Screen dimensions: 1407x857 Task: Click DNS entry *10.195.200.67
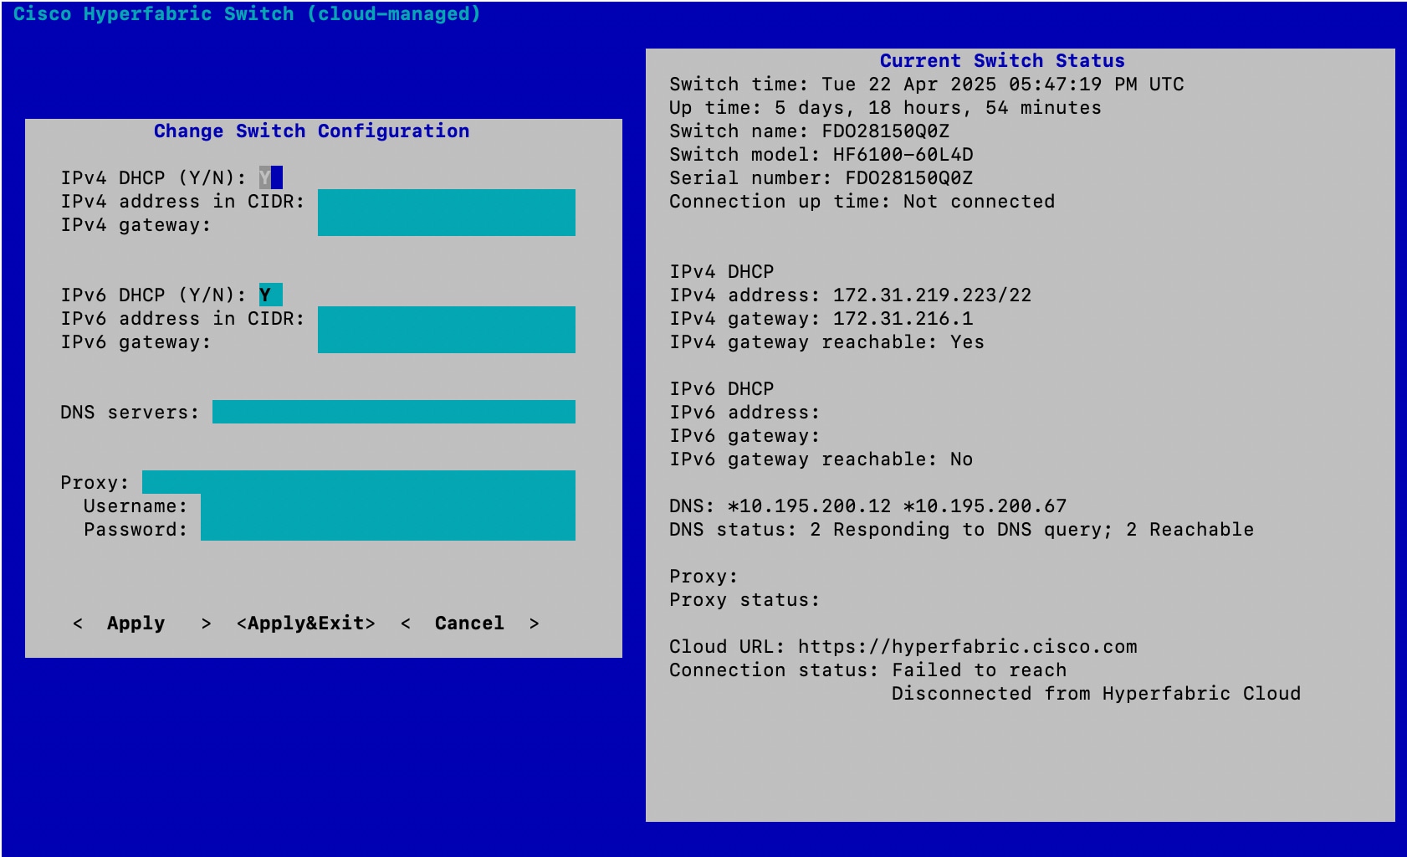(x=985, y=506)
